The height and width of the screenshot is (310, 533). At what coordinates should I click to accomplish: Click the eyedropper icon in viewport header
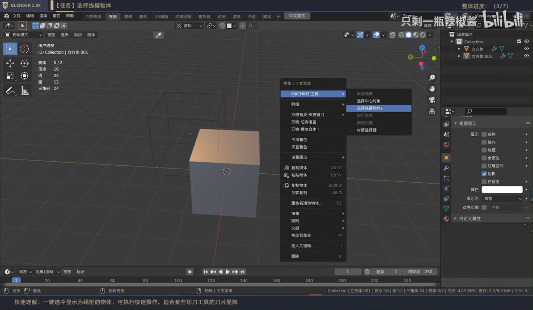coord(158,35)
